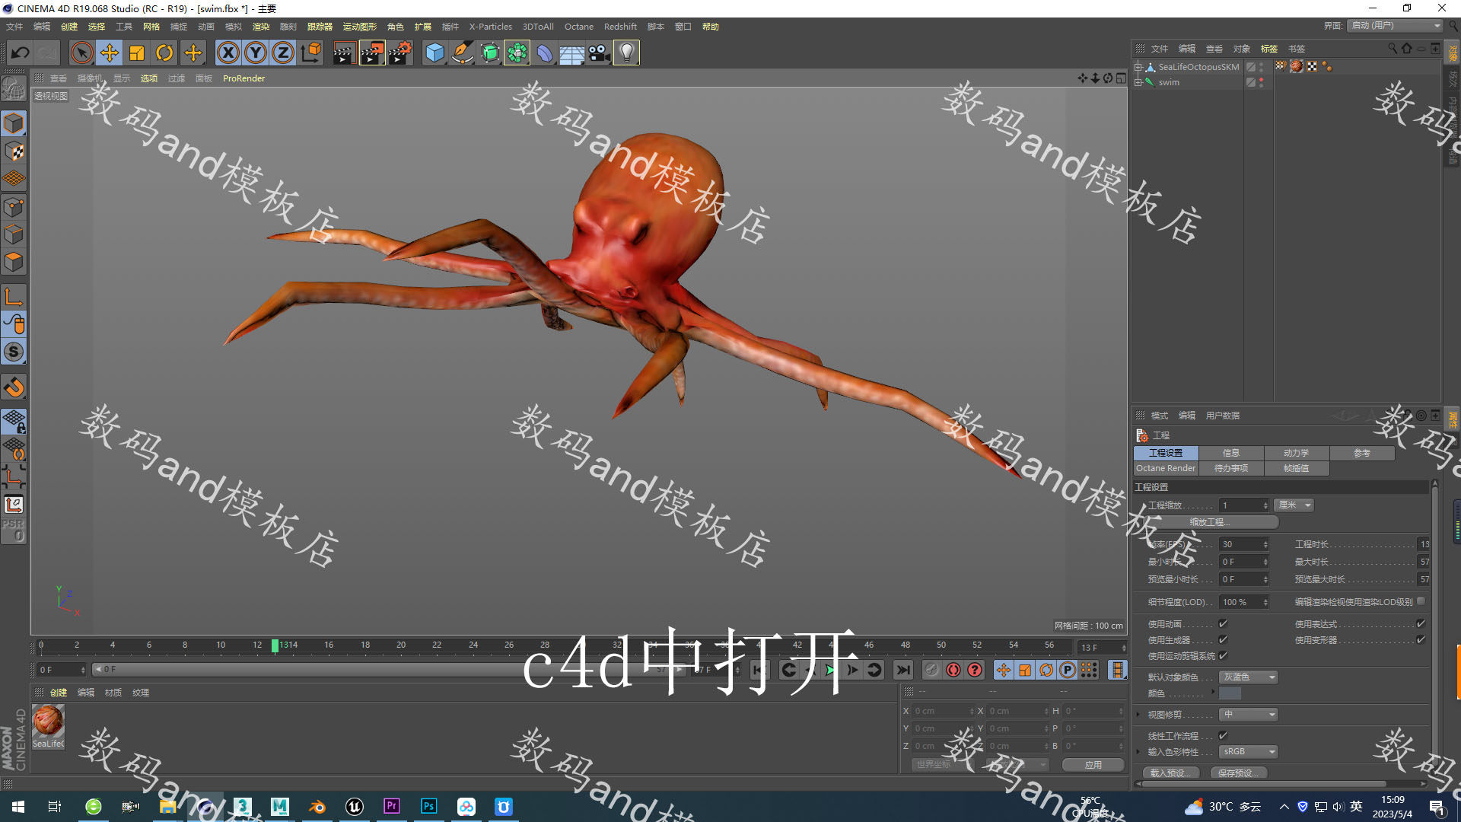The width and height of the screenshot is (1461, 822).
Task: Open the 灰蓝色 default object color dropdown
Action: [x=1248, y=677]
